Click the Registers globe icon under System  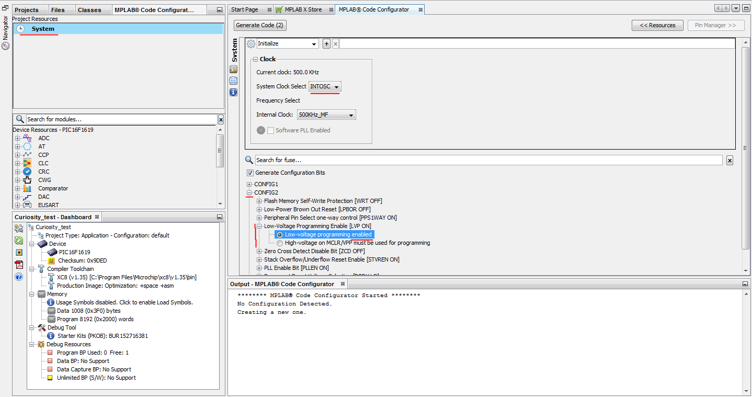233,81
